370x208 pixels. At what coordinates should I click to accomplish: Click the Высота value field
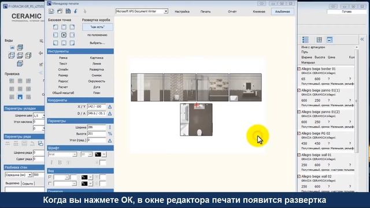[x=97, y=133]
